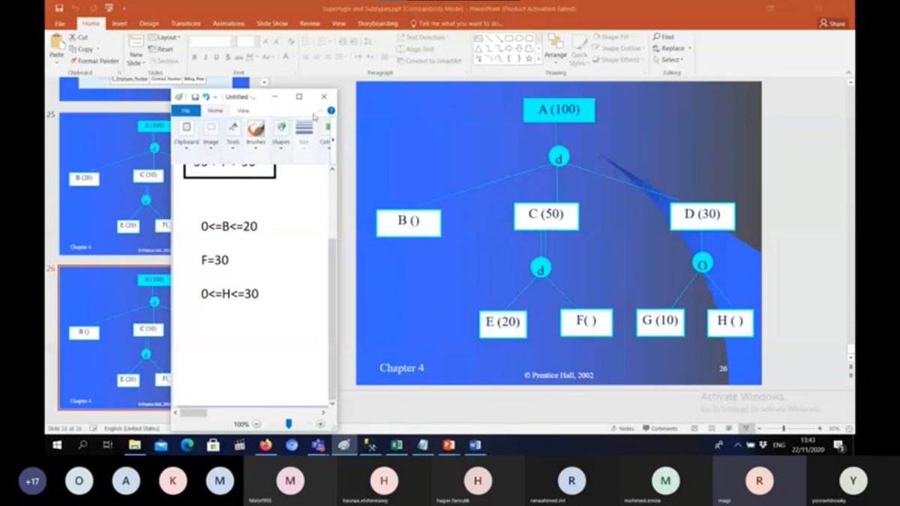Switch to the Animations ribbon tab
This screenshot has height=506, width=900.
point(229,23)
